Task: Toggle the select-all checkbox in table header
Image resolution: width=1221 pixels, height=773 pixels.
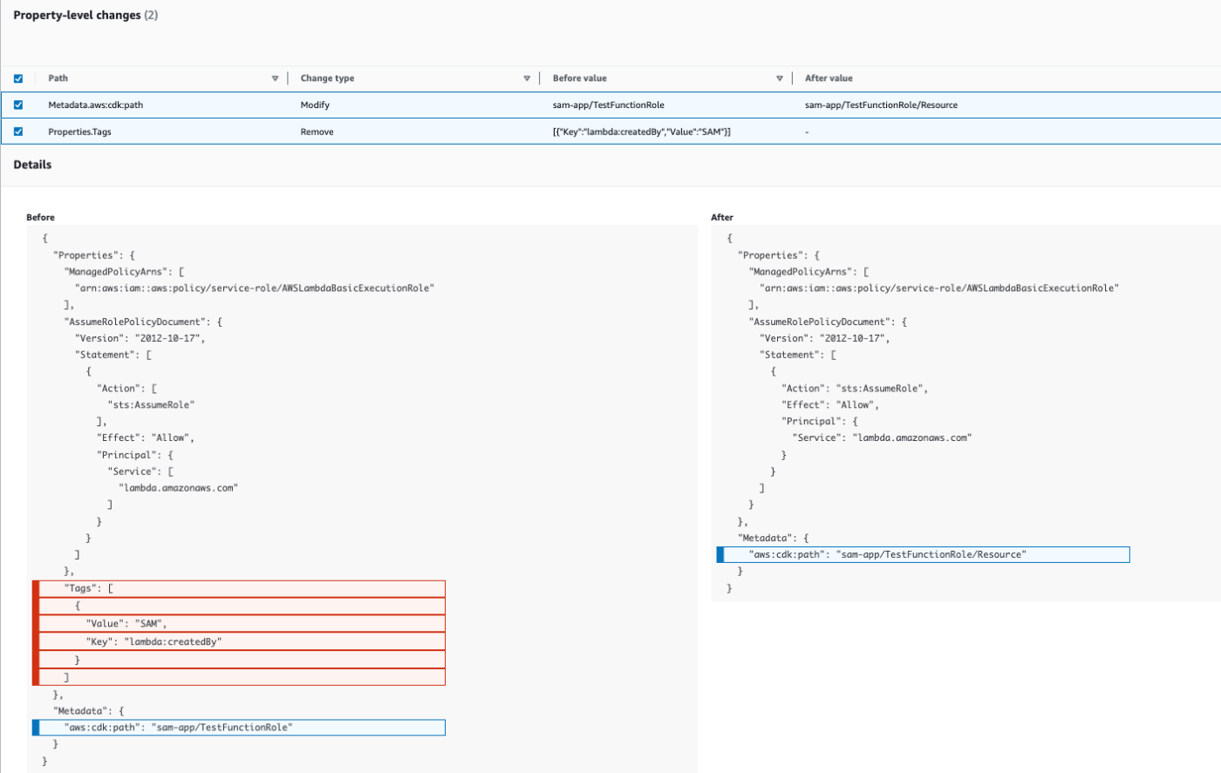Action: pos(17,78)
